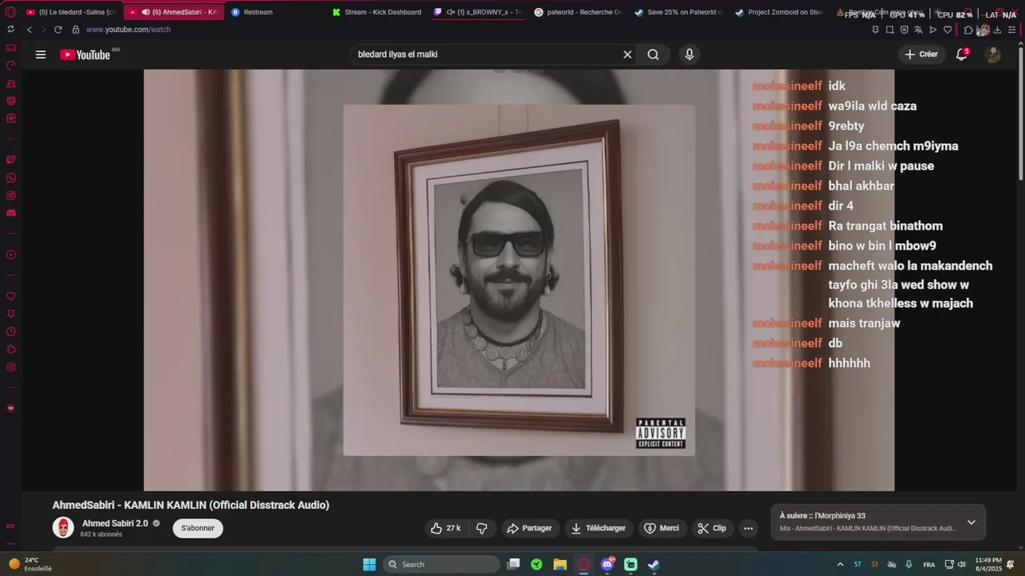
Task: Bookmark this page from address bar
Action: pyautogui.click(x=875, y=30)
